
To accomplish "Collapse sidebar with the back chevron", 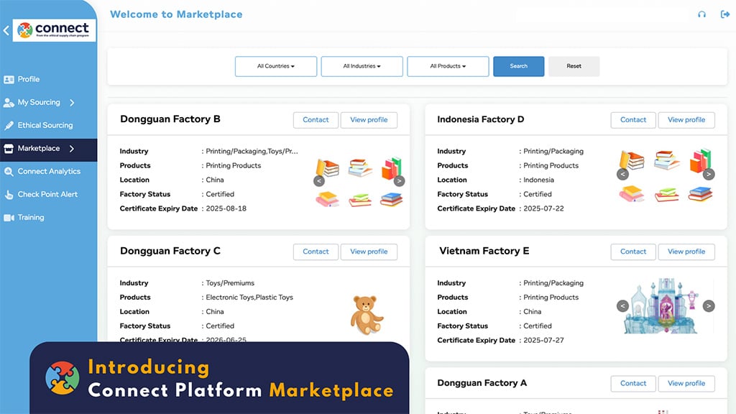I will (6, 31).
